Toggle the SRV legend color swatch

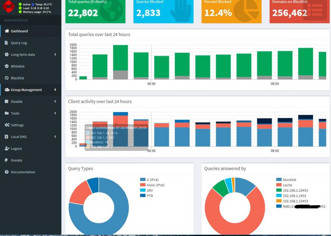pos(143,190)
